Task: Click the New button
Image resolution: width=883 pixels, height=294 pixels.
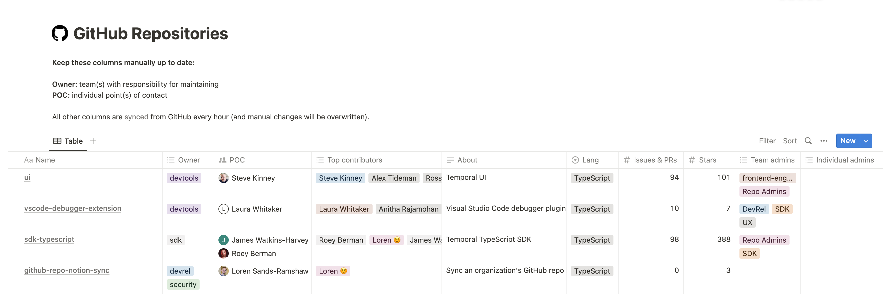Action: [848, 140]
